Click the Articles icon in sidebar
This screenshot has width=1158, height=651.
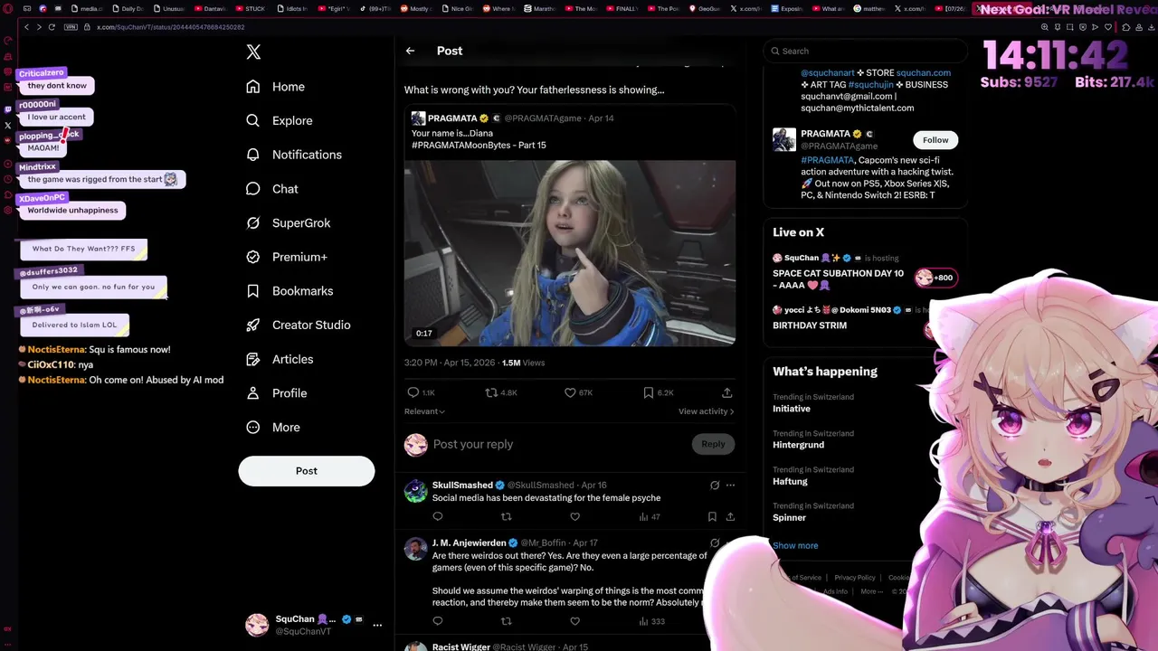coord(253,359)
